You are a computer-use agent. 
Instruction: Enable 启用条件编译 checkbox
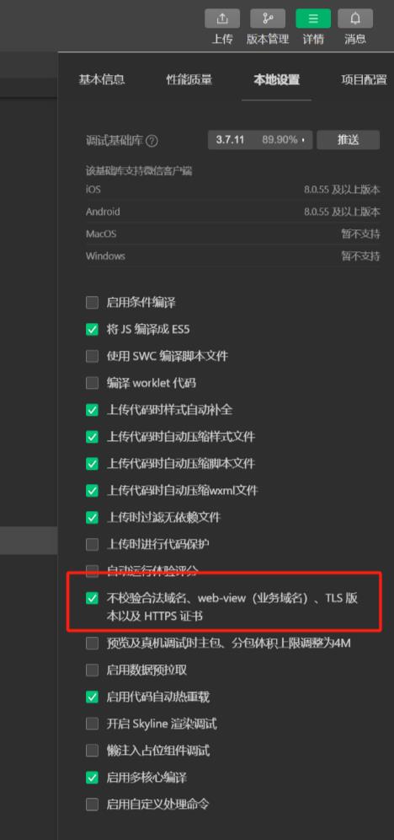(x=93, y=303)
